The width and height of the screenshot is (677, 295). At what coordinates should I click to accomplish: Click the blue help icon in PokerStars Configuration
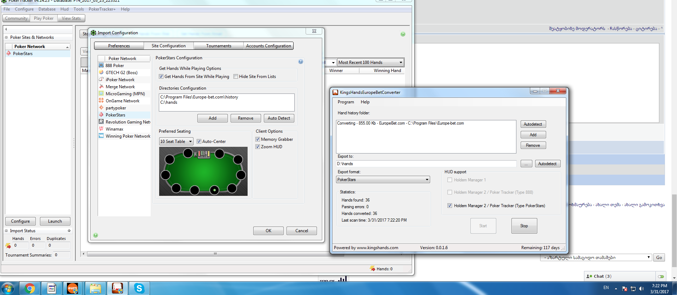tap(301, 62)
